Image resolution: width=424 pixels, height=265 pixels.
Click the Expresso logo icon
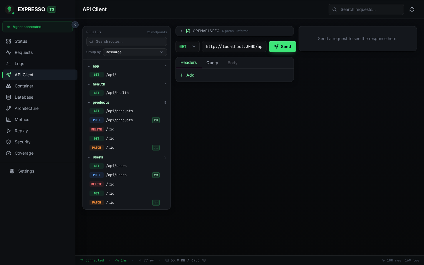9,9
